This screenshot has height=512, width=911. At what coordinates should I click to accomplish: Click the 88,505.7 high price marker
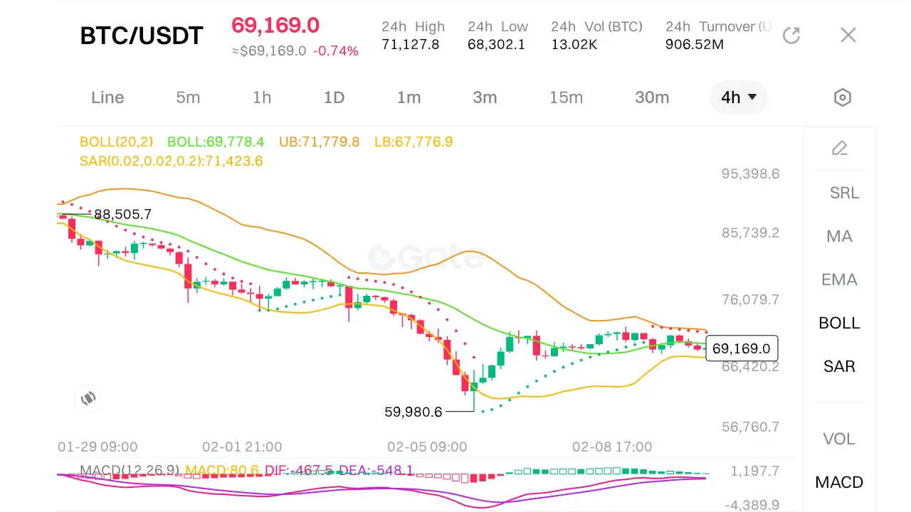122,214
